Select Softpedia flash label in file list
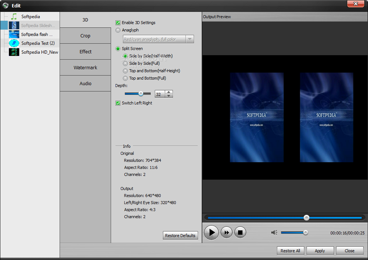Screen dimensions: 368x260 pos(37,34)
